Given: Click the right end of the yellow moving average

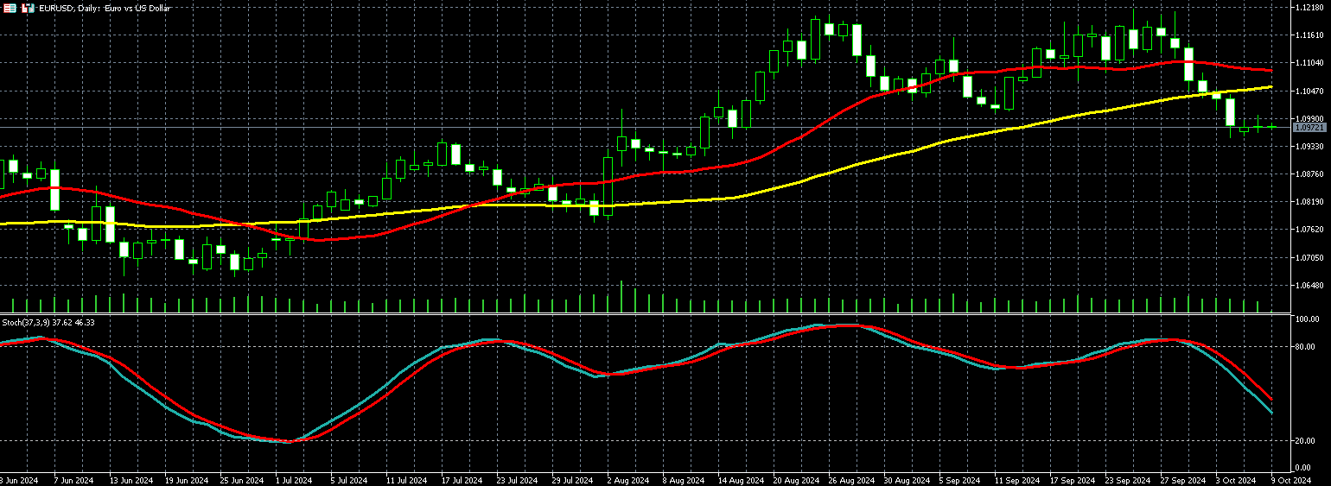Looking at the screenshot, I should pyautogui.click(x=1270, y=87).
